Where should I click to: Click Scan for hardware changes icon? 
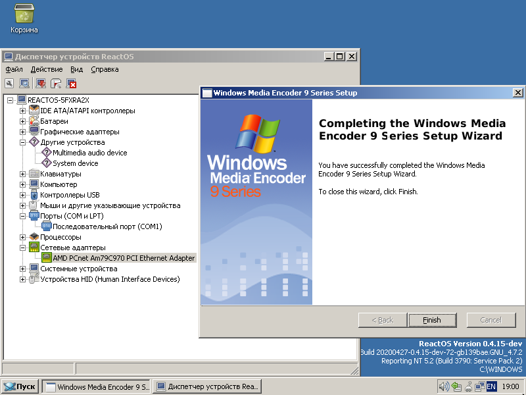click(x=25, y=83)
